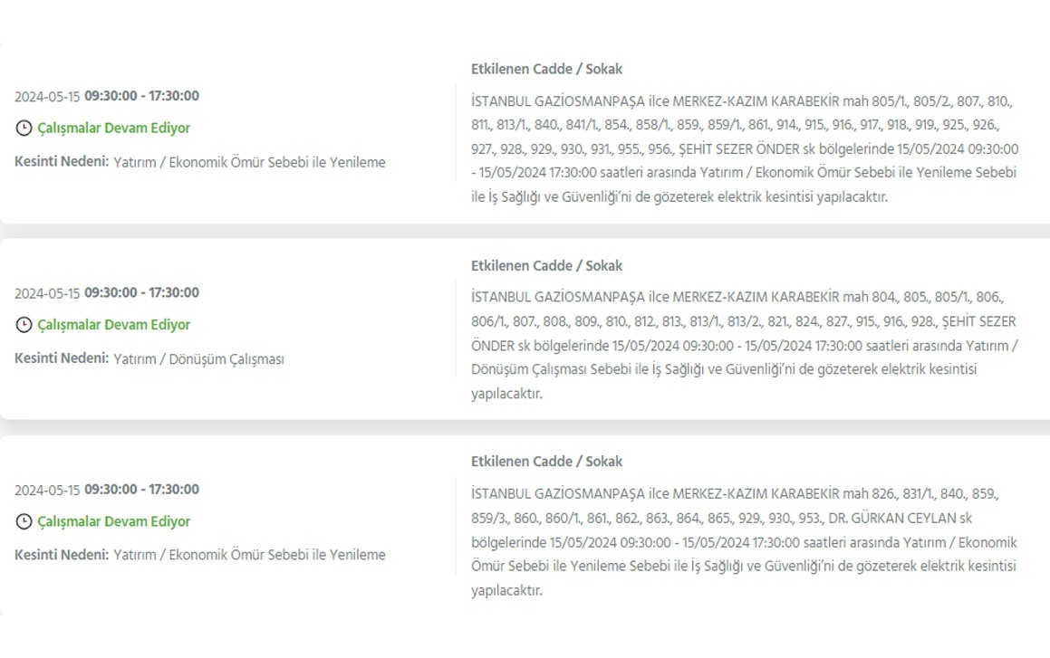The width and height of the screenshot is (1050, 658).
Task: Click the 'Kesinti Nedeni:' label in the topmost card
Action: [62, 162]
